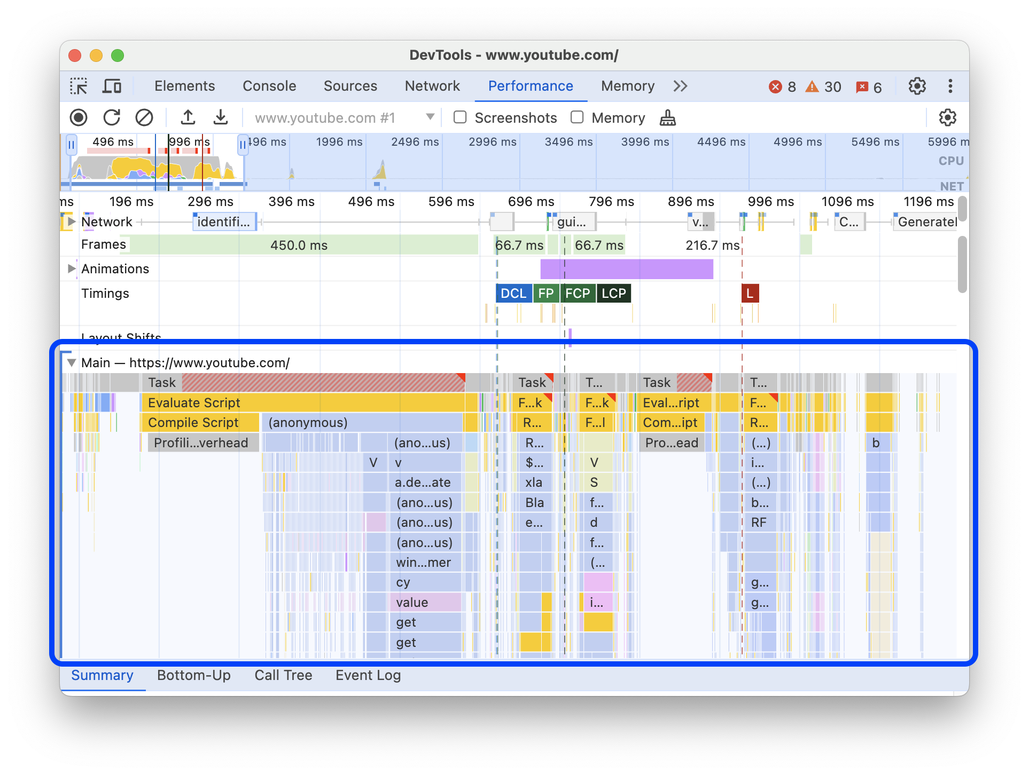Expand the Network track section
Viewport: 1029px width, 775px height.
(x=73, y=222)
